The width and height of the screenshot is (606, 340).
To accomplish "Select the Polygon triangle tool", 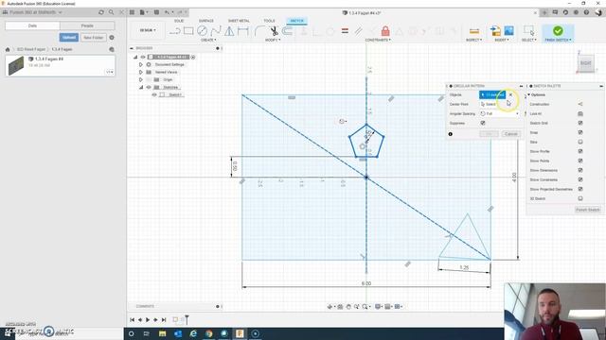I will 229,31.
